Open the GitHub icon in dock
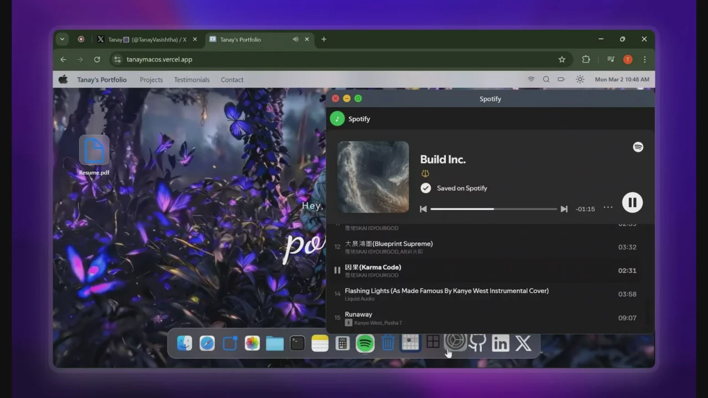The width and height of the screenshot is (708, 398). click(477, 343)
